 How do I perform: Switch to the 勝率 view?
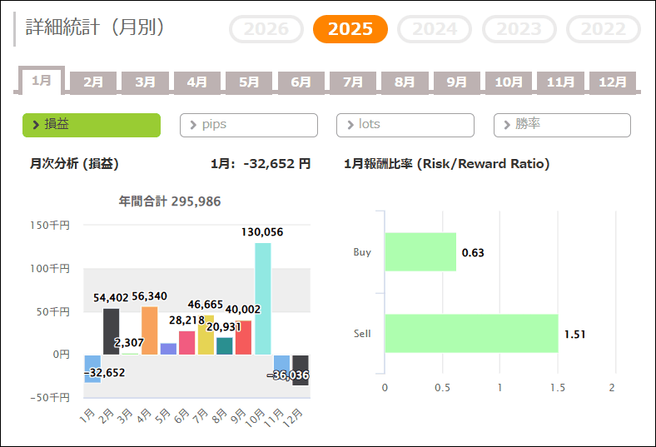[x=562, y=125]
